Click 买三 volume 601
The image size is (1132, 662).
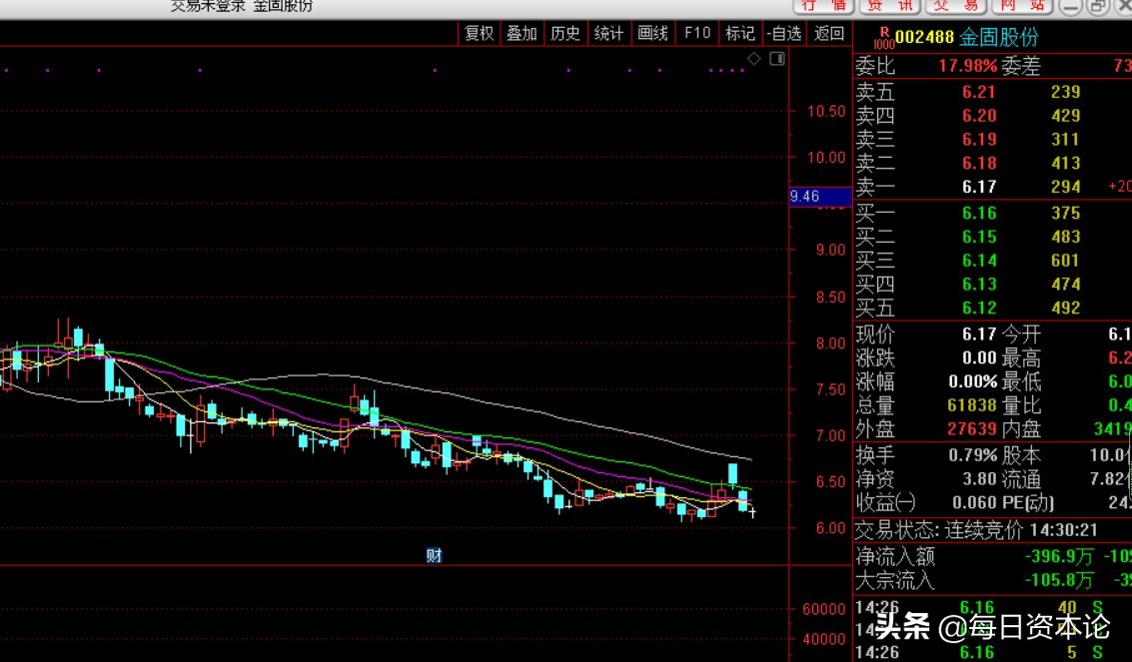(1066, 261)
